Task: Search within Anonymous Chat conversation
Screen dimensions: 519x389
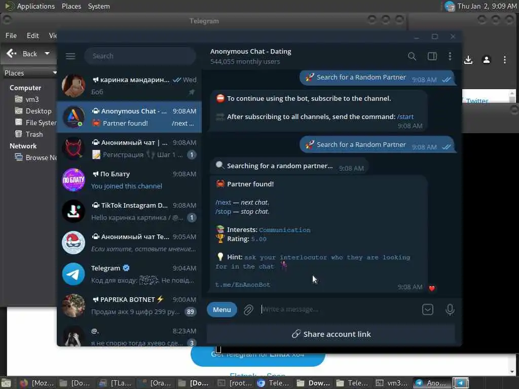Action: [412, 56]
